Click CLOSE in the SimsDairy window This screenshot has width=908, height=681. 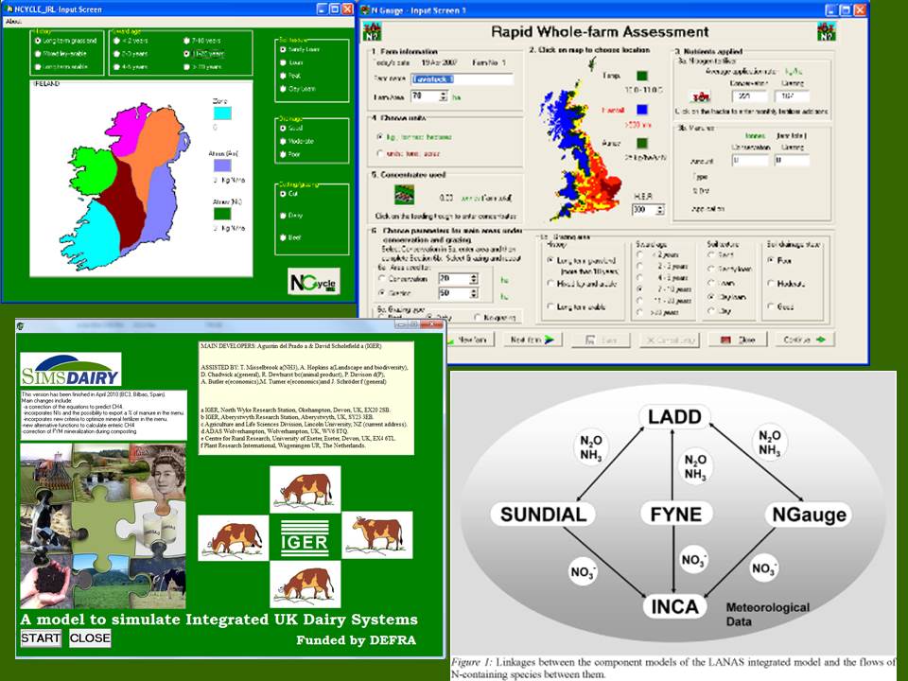[90, 638]
